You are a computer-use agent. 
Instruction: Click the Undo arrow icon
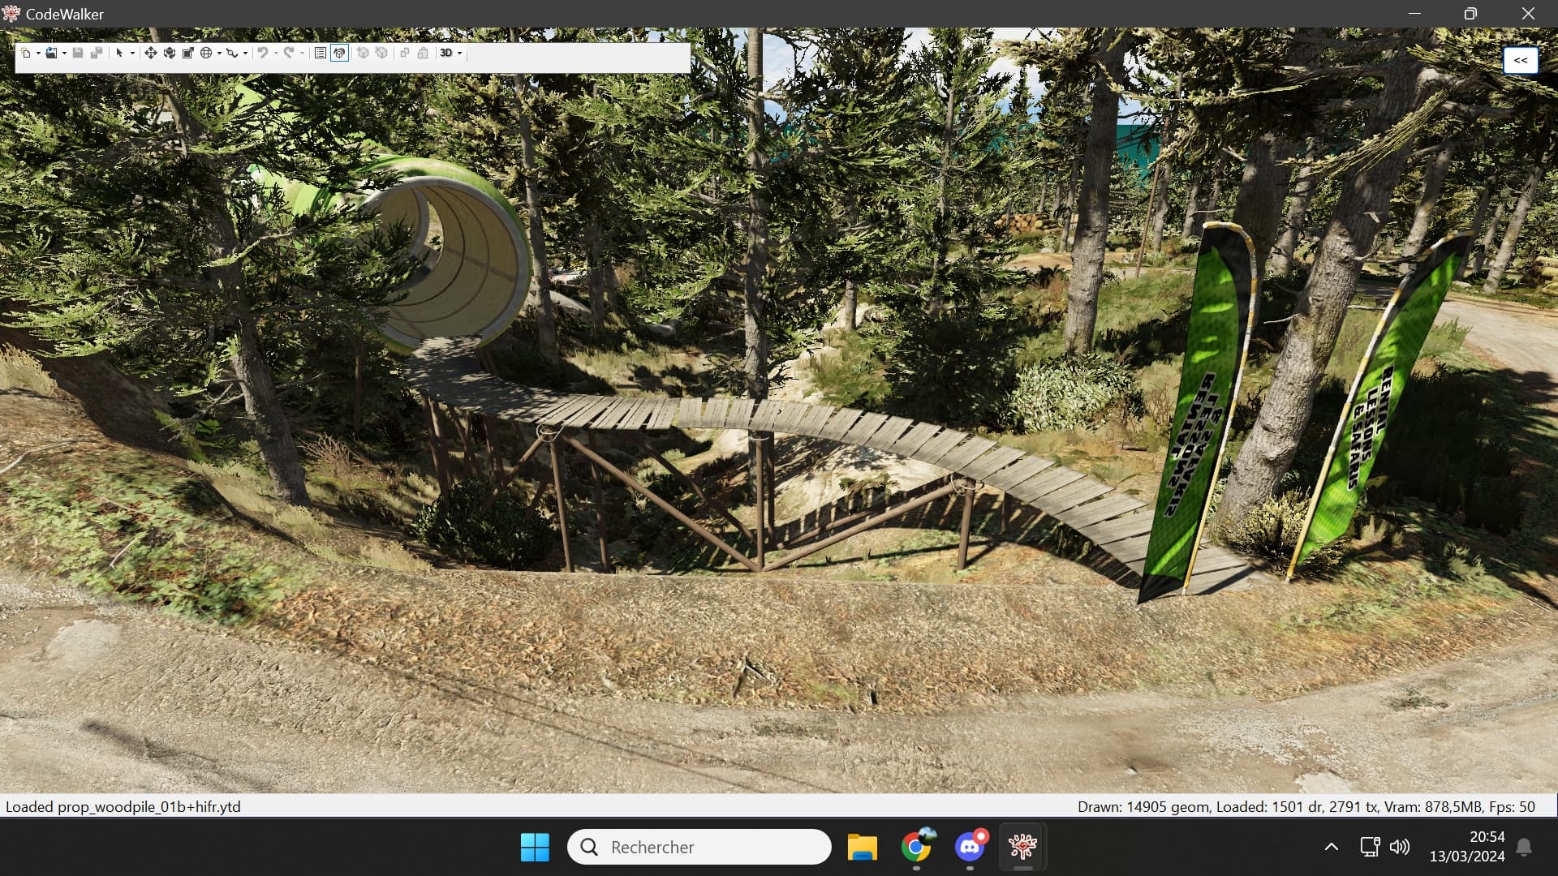[x=263, y=54]
